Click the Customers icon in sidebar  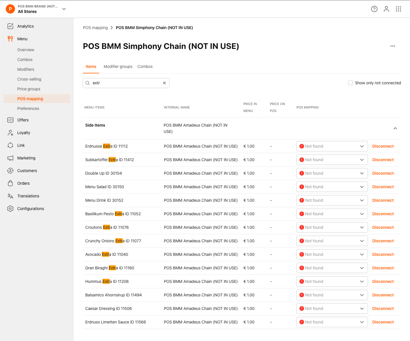(x=10, y=171)
